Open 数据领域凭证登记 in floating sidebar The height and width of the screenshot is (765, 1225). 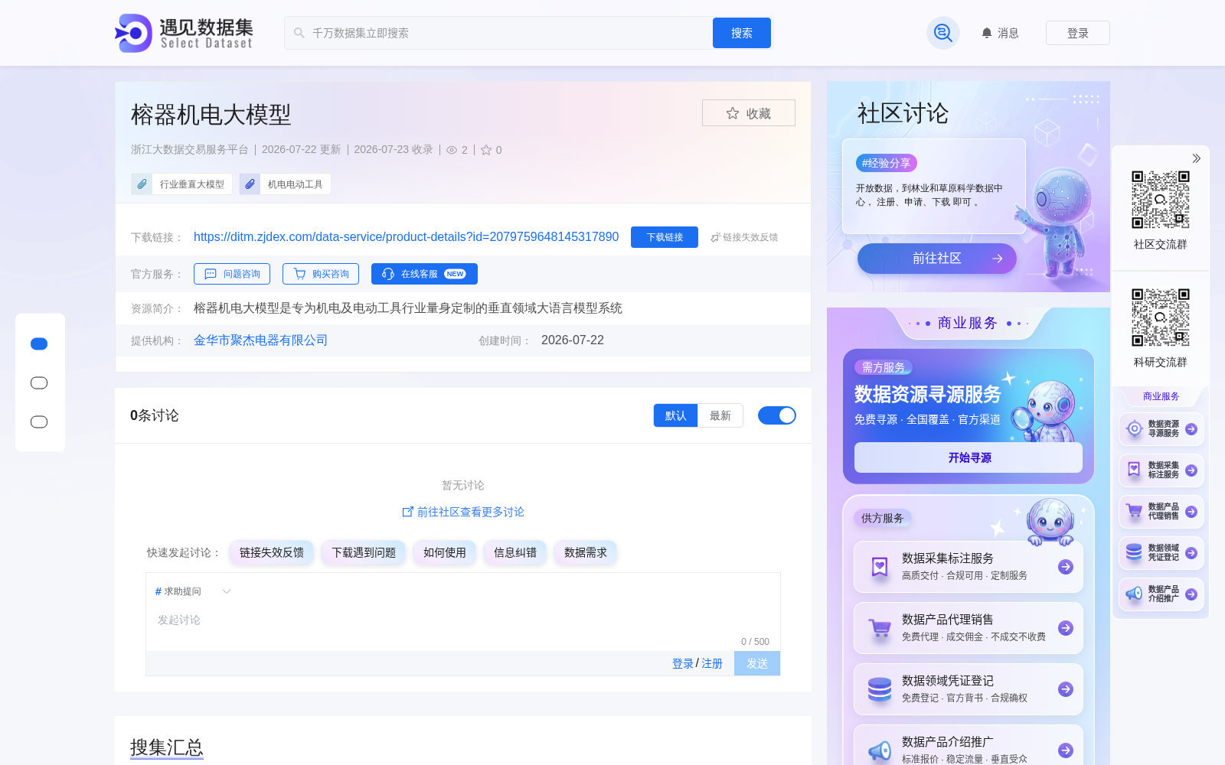coord(1161,553)
